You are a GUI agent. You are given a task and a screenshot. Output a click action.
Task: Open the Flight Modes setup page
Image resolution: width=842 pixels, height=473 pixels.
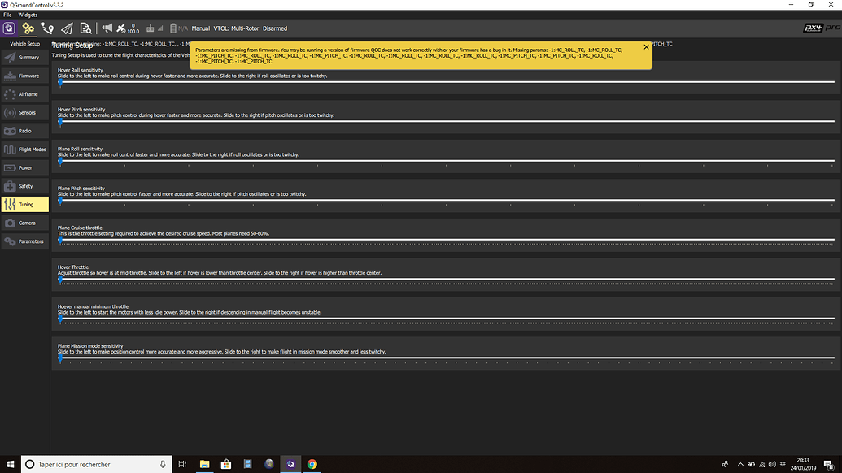click(24, 150)
